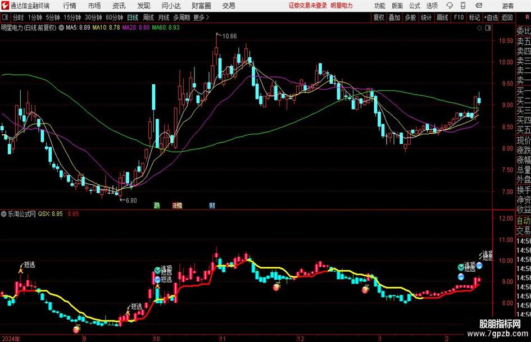Viewport: 531px width, 342px height.
Task: Click the 6.80 low price label
Action: [x=131, y=200]
